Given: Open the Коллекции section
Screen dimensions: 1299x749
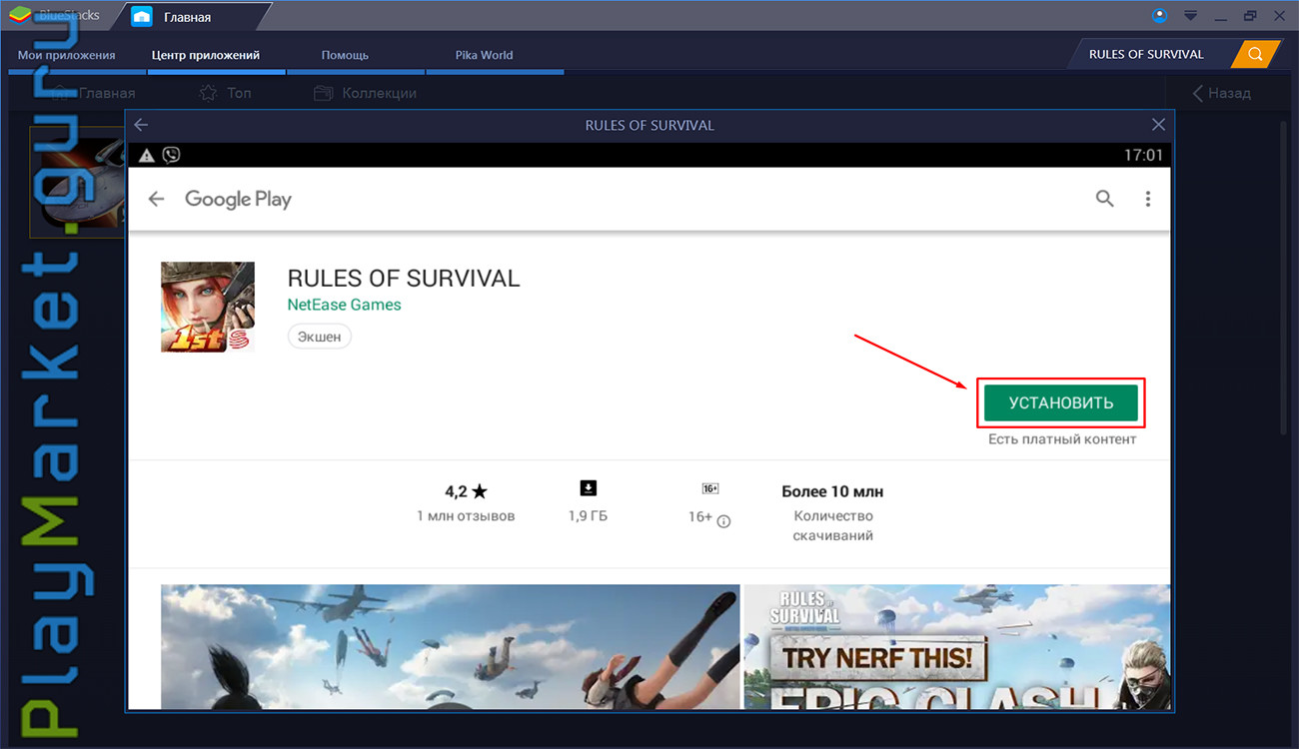Looking at the screenshot, I should [x=366, y=93].
